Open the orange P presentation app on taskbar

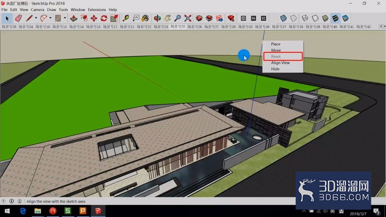point(83,211)
